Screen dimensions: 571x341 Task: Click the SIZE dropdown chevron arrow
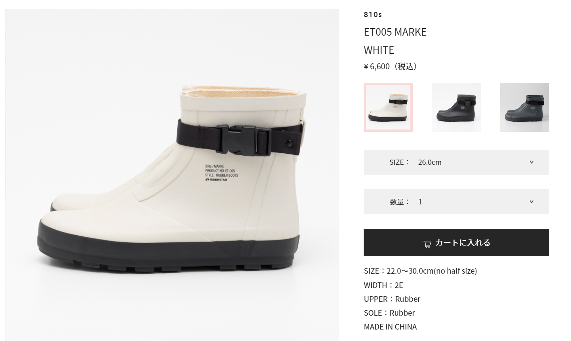point(531,162)
